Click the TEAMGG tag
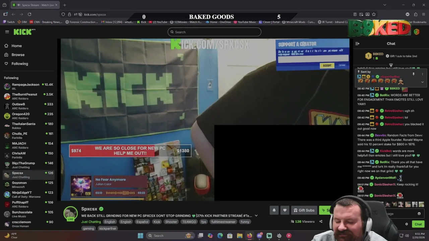Screen dimensions: 429x241 (x=189, y=222)
